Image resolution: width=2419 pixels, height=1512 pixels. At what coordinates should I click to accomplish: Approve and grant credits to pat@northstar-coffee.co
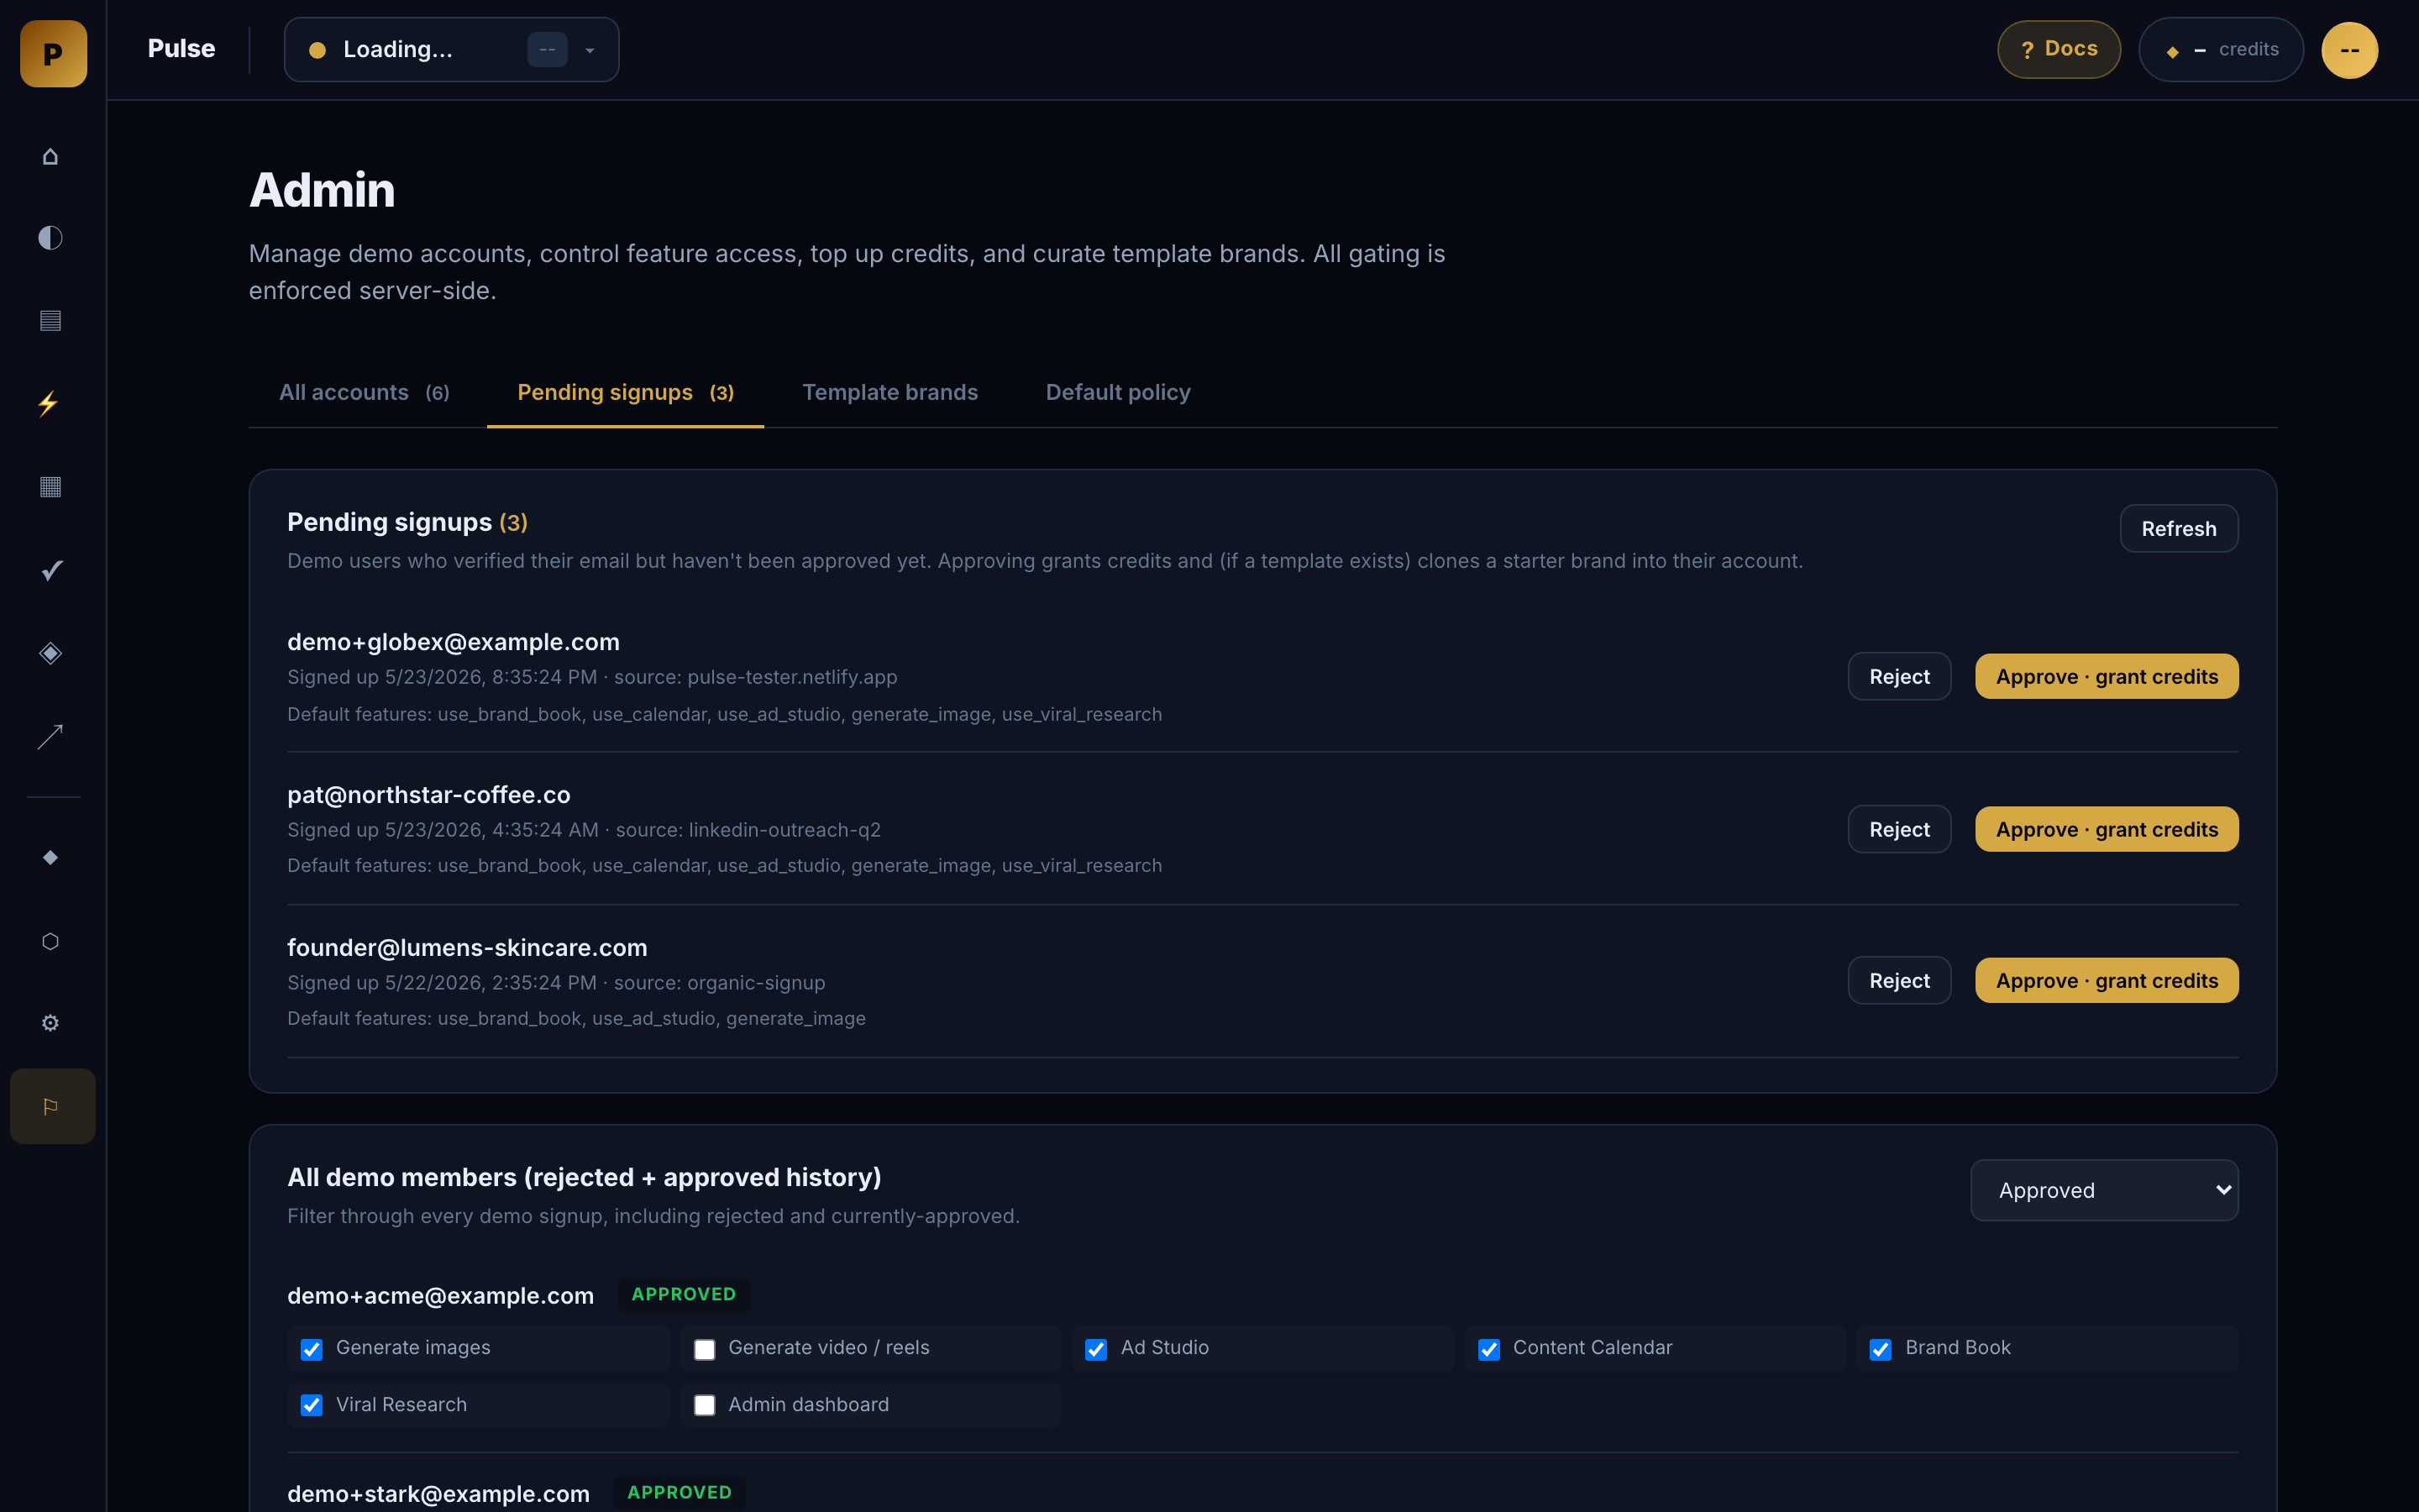pos(2107,829)
